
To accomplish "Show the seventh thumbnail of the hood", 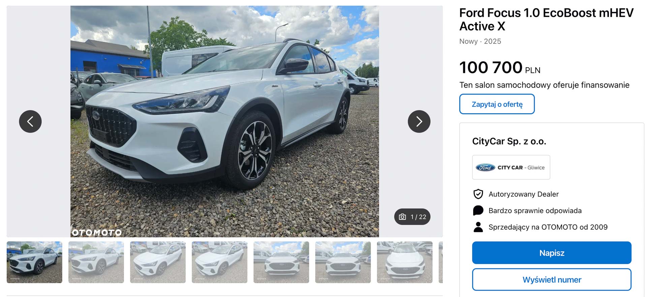I will pos(404,262).
